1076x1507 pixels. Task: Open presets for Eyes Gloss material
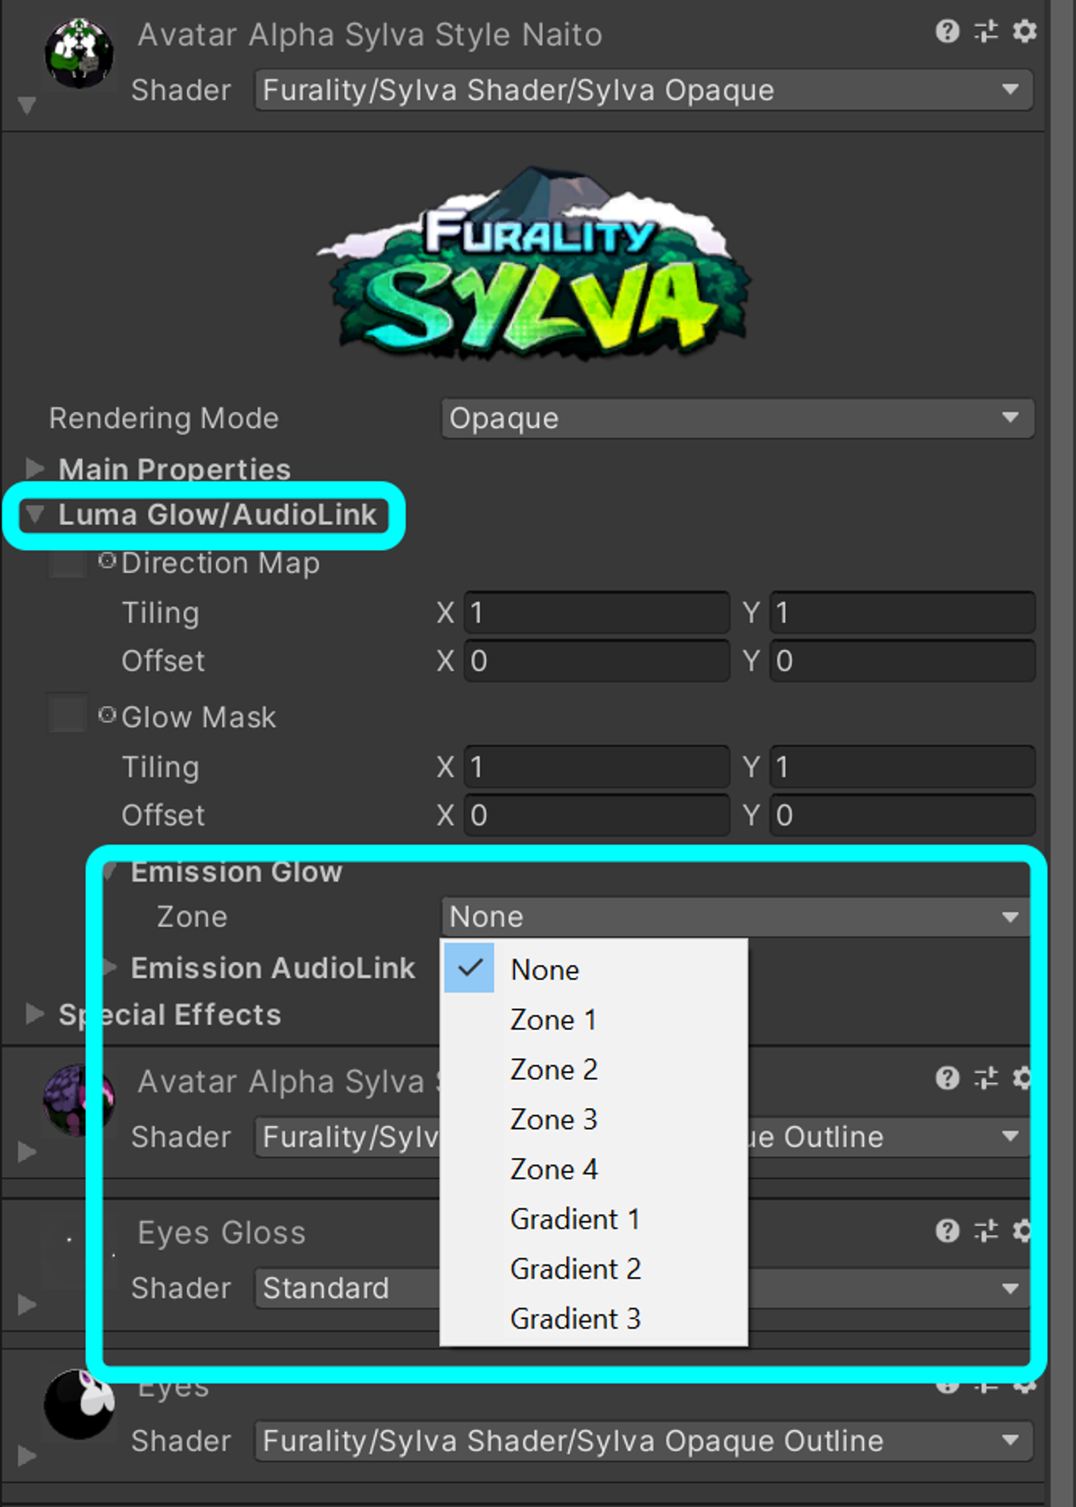(986, 1230)
